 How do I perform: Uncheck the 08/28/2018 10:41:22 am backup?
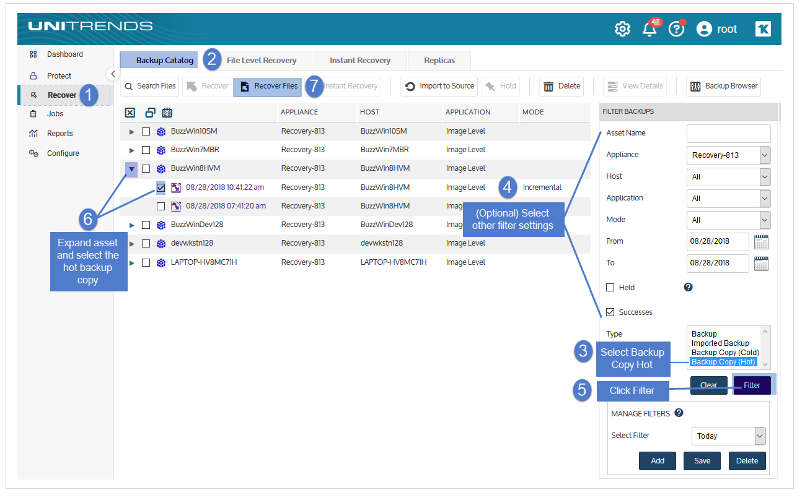(x=161, y=187)
